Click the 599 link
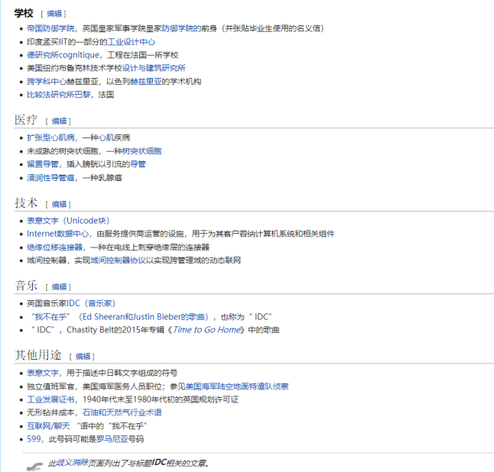The height and width of the screenshot is (472, 494). point(34,439)
